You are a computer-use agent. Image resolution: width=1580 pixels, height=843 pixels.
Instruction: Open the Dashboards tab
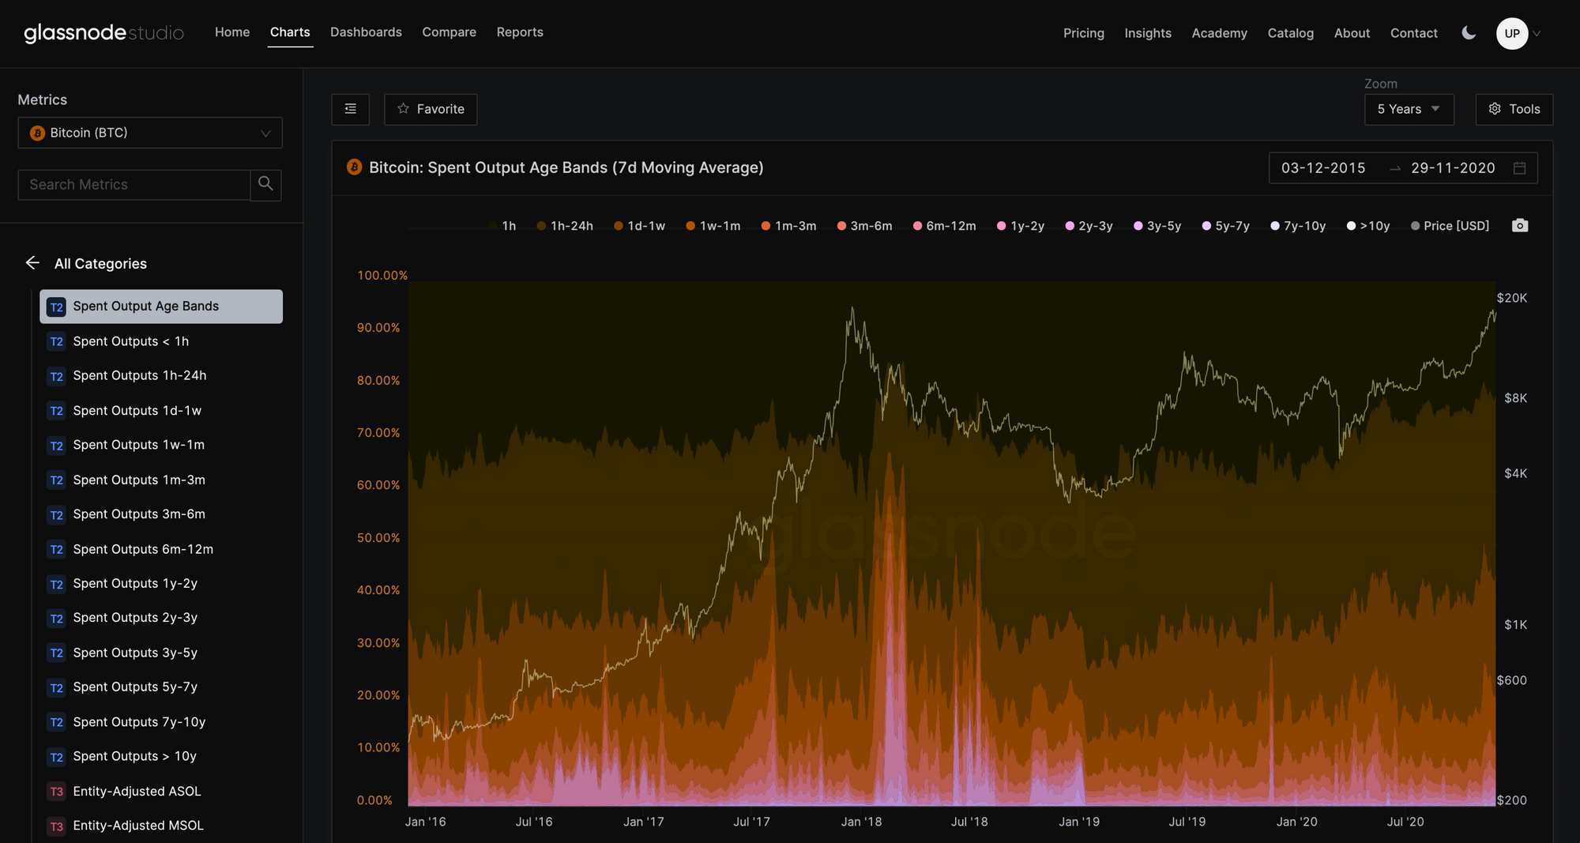coord(366,32)
